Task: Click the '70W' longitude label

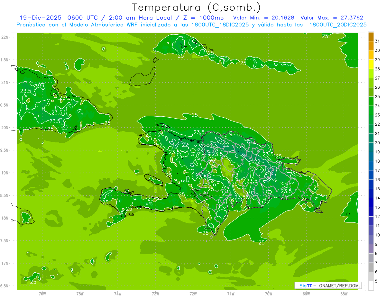Action: [269, 293]
